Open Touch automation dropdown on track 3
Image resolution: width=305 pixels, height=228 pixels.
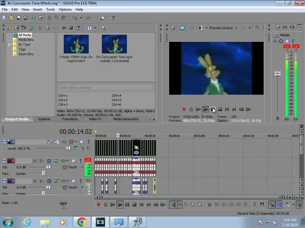point(82,187)
